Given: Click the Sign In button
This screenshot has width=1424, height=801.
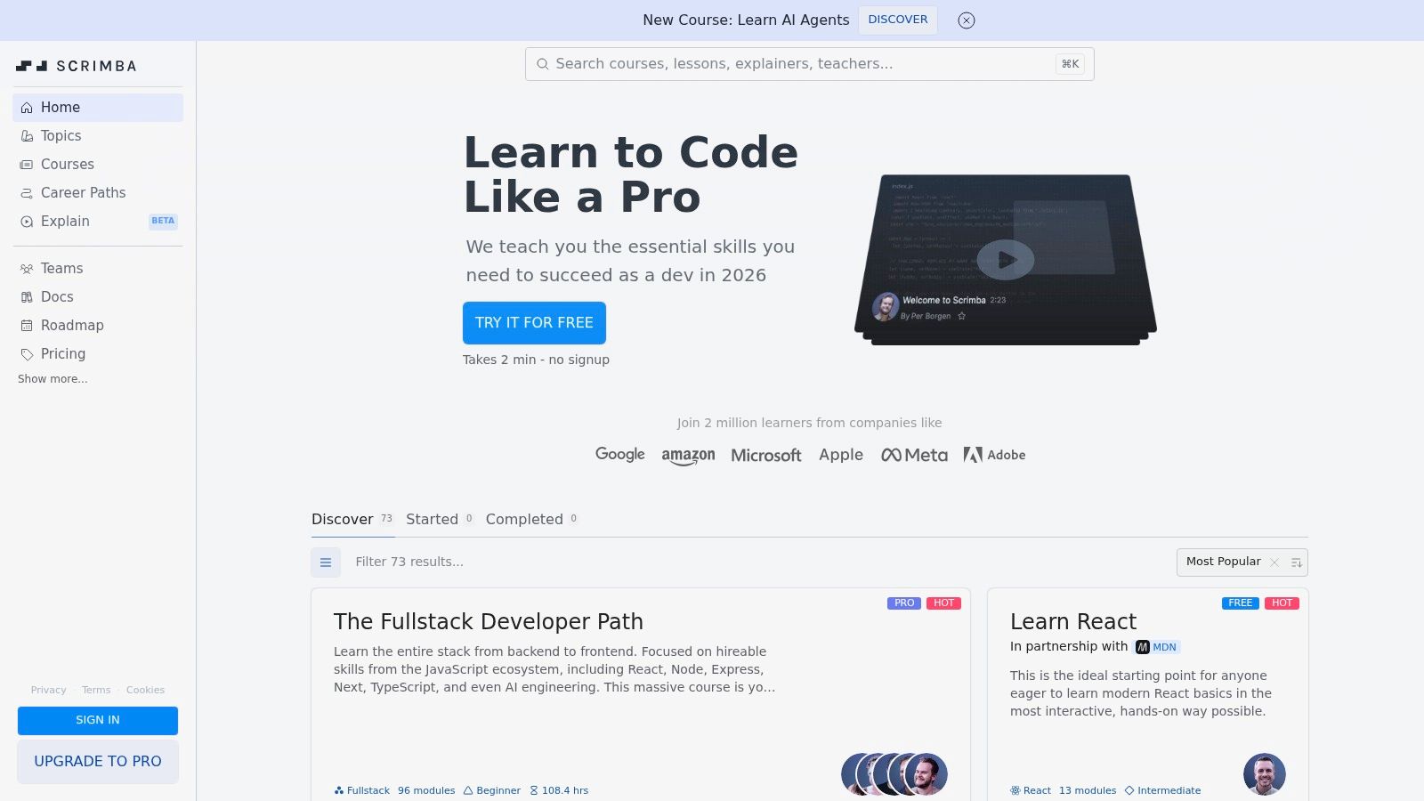Looking at the screenshot, I should (98, 721).
